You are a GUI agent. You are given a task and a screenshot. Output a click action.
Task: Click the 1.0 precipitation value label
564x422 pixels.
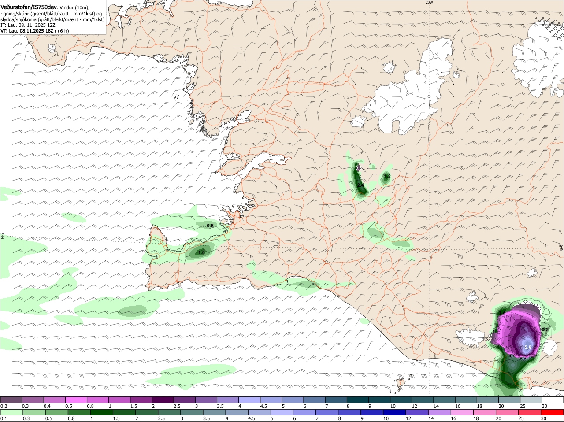coord(201,252)
